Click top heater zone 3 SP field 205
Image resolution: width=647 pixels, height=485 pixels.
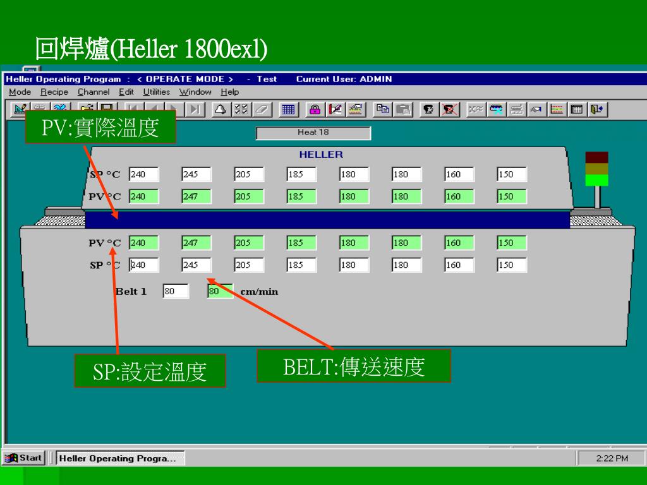tap(249, 174)
